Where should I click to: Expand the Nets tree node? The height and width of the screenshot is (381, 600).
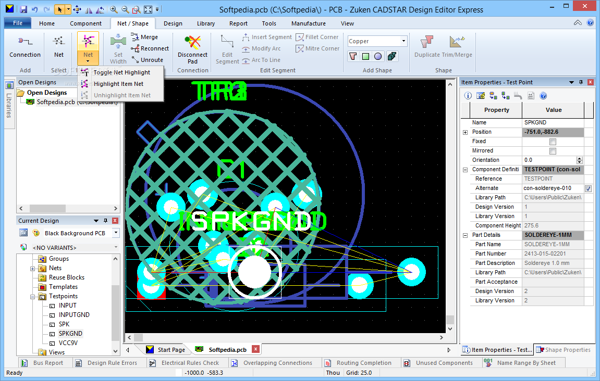pos(33,269)
